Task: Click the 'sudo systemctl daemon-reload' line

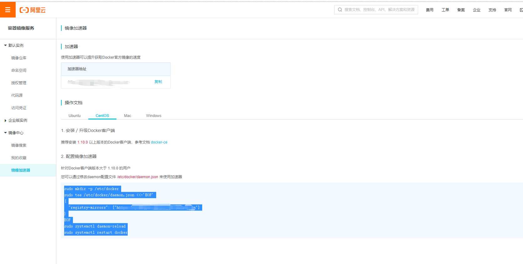Action: [x=95, y=226]
